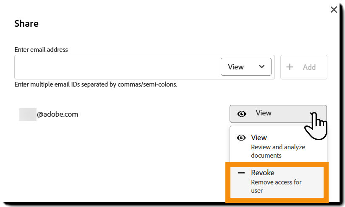Screen dimensions: 345x207
Task: Toggle the adobe.com user's View permission dropdown
Action: click(278, 113)
